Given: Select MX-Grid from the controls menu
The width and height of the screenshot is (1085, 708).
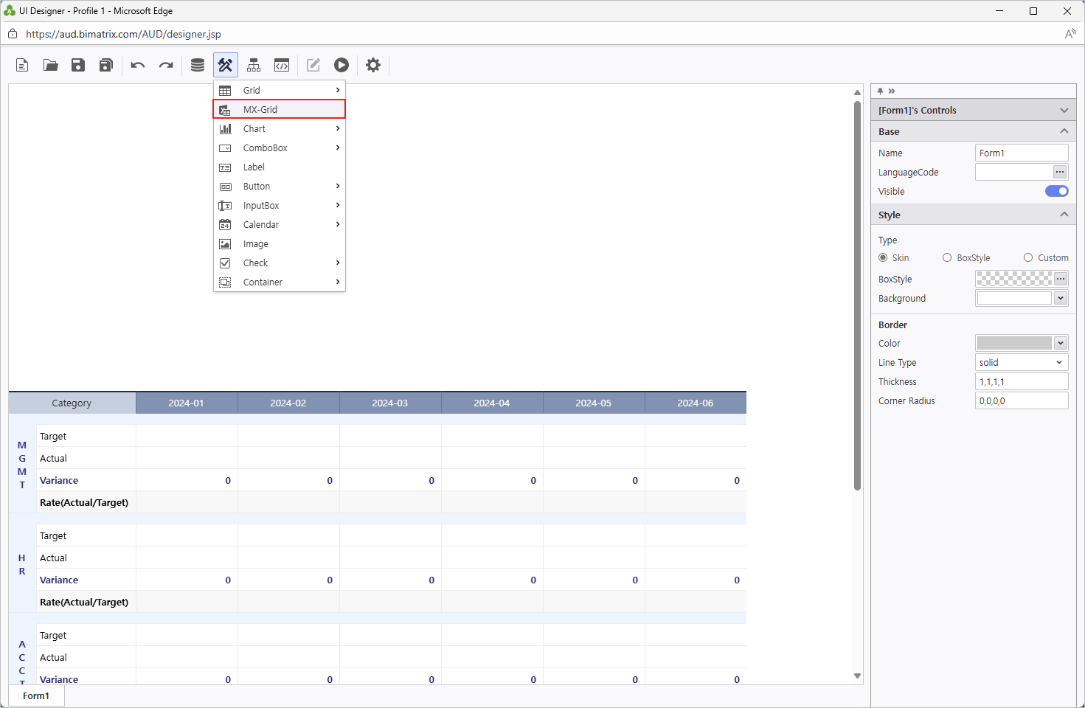Looking at the screenshot, I should 279,109.
